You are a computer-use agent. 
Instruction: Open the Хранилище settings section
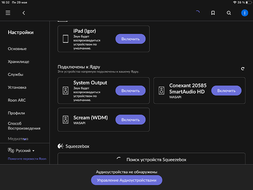pos(19,62)
